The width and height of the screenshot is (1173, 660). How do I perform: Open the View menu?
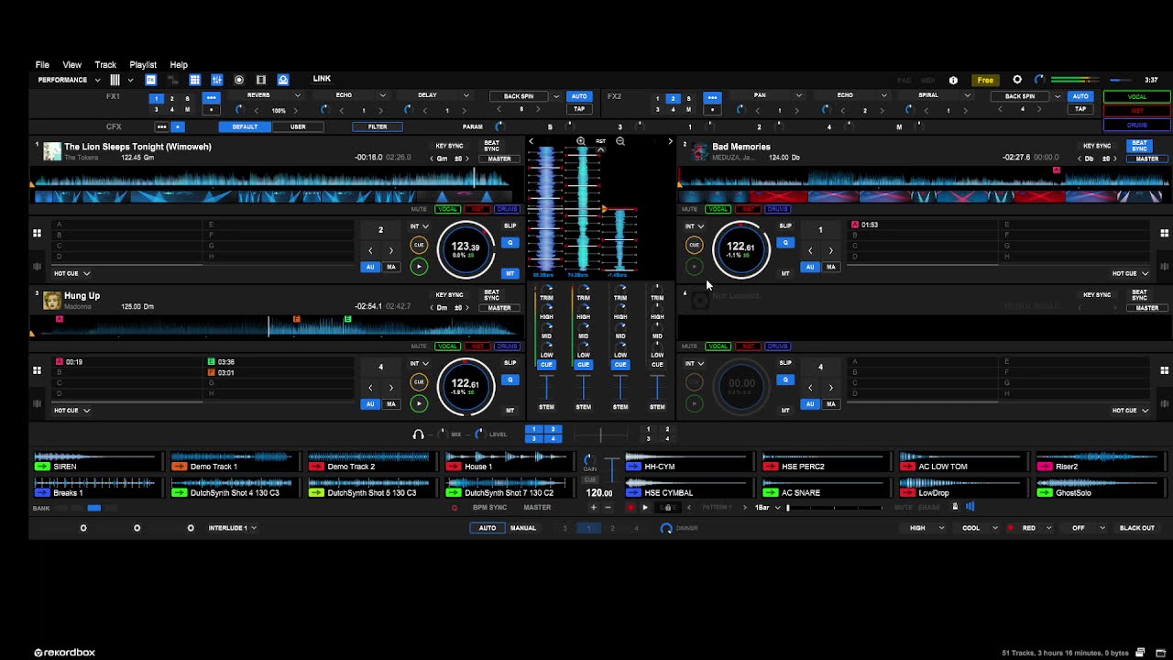tap(71, 65)
